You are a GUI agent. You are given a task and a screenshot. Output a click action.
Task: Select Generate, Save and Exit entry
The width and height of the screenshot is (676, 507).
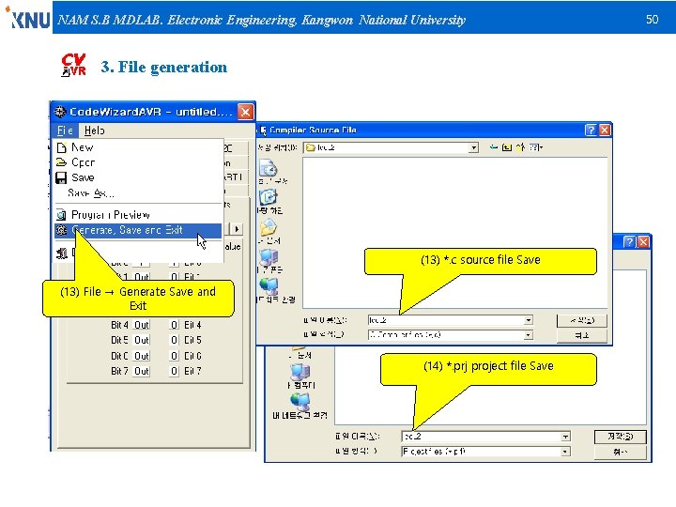pyautogui.click(x=138, y=230)
